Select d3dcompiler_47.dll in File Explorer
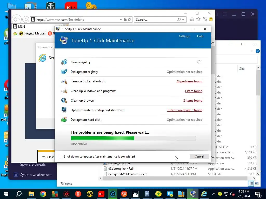Screen dimensions: 266x199 click(x=121, y=168)
